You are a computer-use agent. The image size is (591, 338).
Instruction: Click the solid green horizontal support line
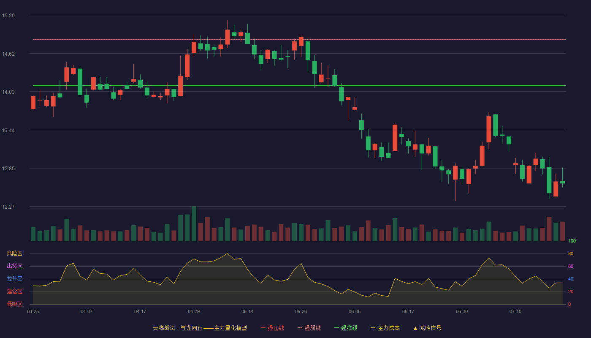coord(299,86)
